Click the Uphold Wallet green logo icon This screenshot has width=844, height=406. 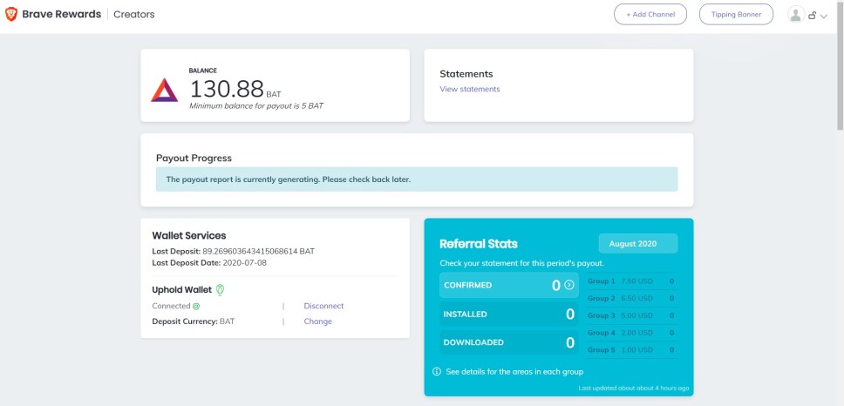pyautogui.click(x=220, y=290)
